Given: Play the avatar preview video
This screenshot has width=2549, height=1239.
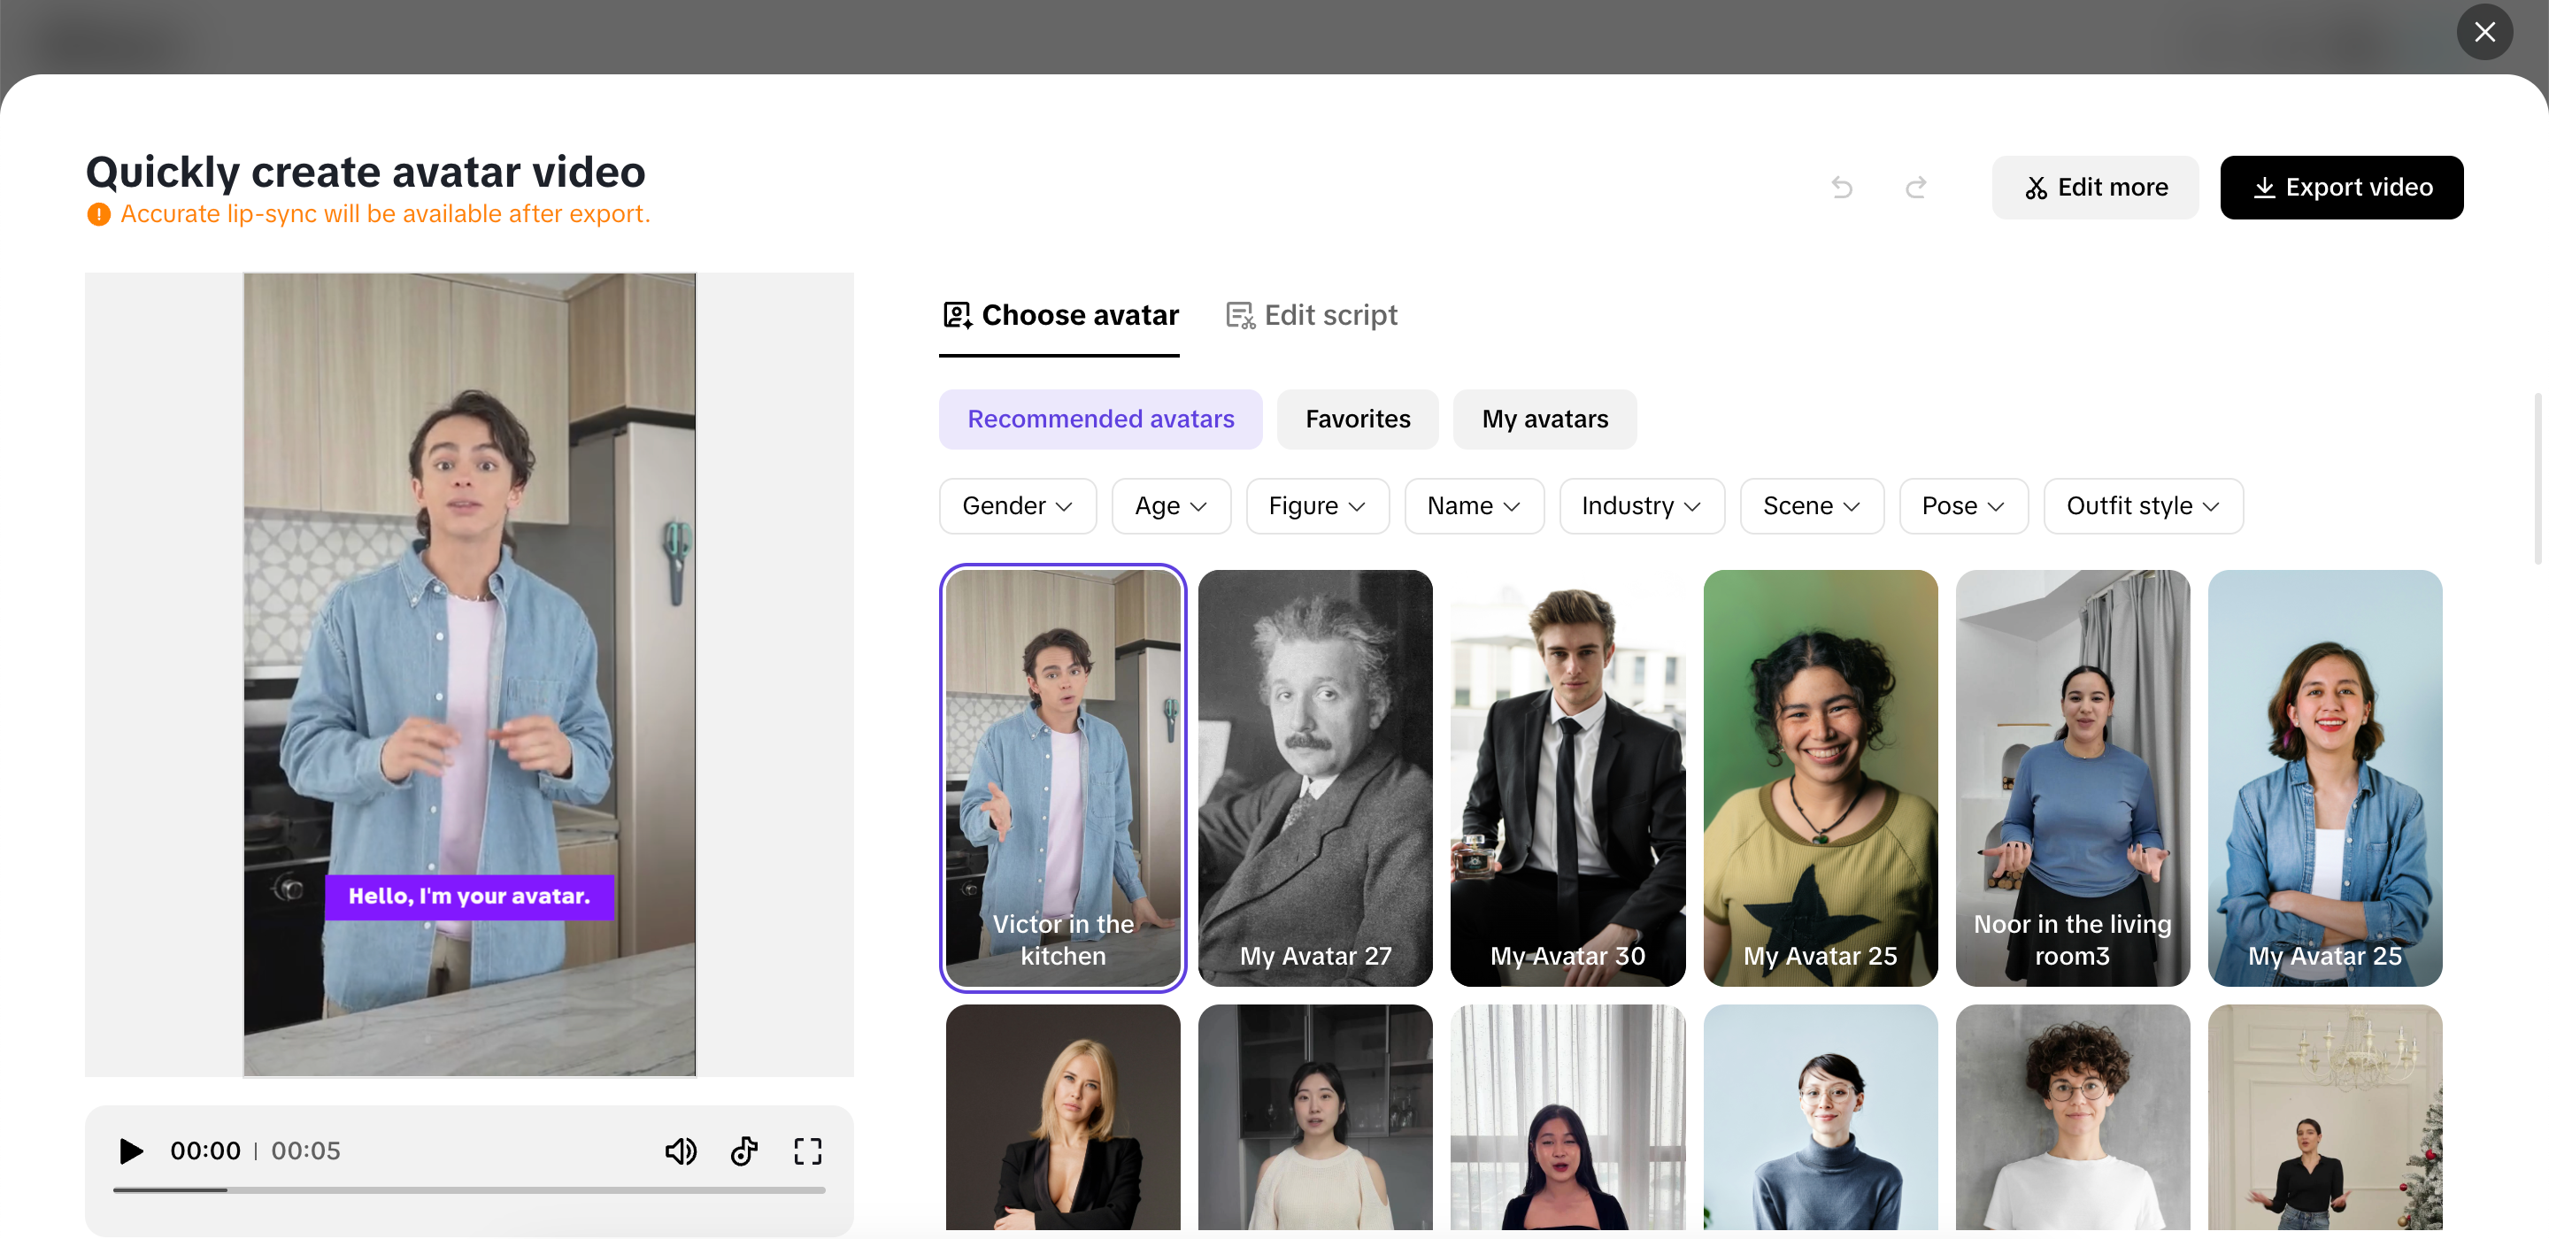Looking at the screenshot, I should point(131,1150).
